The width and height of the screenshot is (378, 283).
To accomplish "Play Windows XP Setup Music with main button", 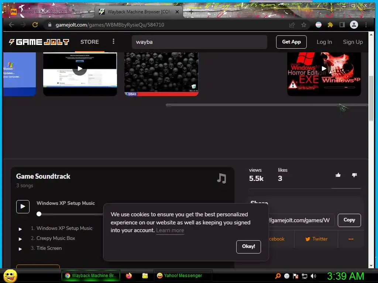I will 23,206.
